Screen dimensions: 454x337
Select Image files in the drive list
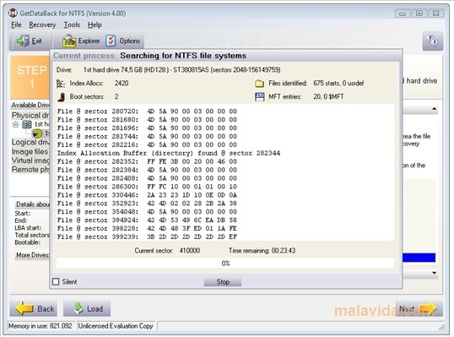(30, 151)
